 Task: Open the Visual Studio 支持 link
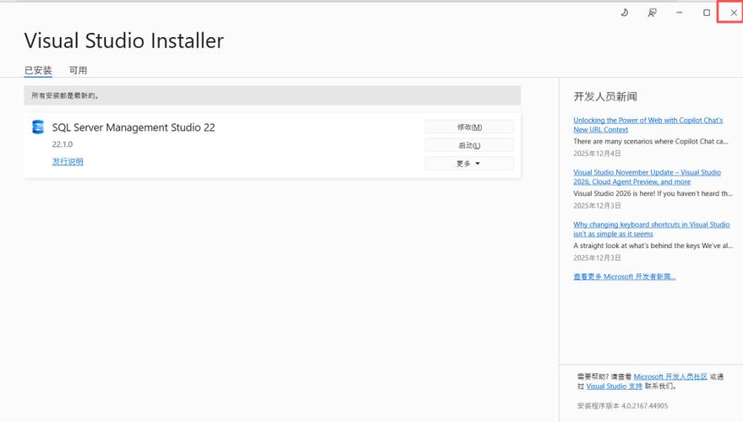click(615, 386)
